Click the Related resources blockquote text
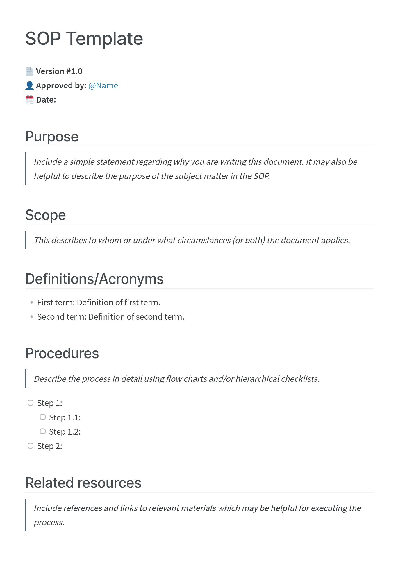 197,515
